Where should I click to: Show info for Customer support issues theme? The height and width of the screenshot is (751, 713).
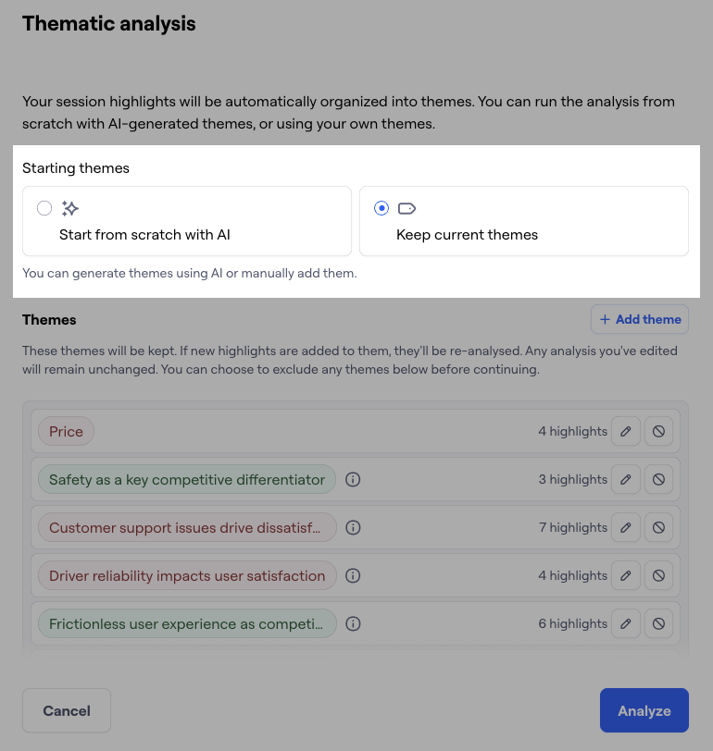pos(353,527)
